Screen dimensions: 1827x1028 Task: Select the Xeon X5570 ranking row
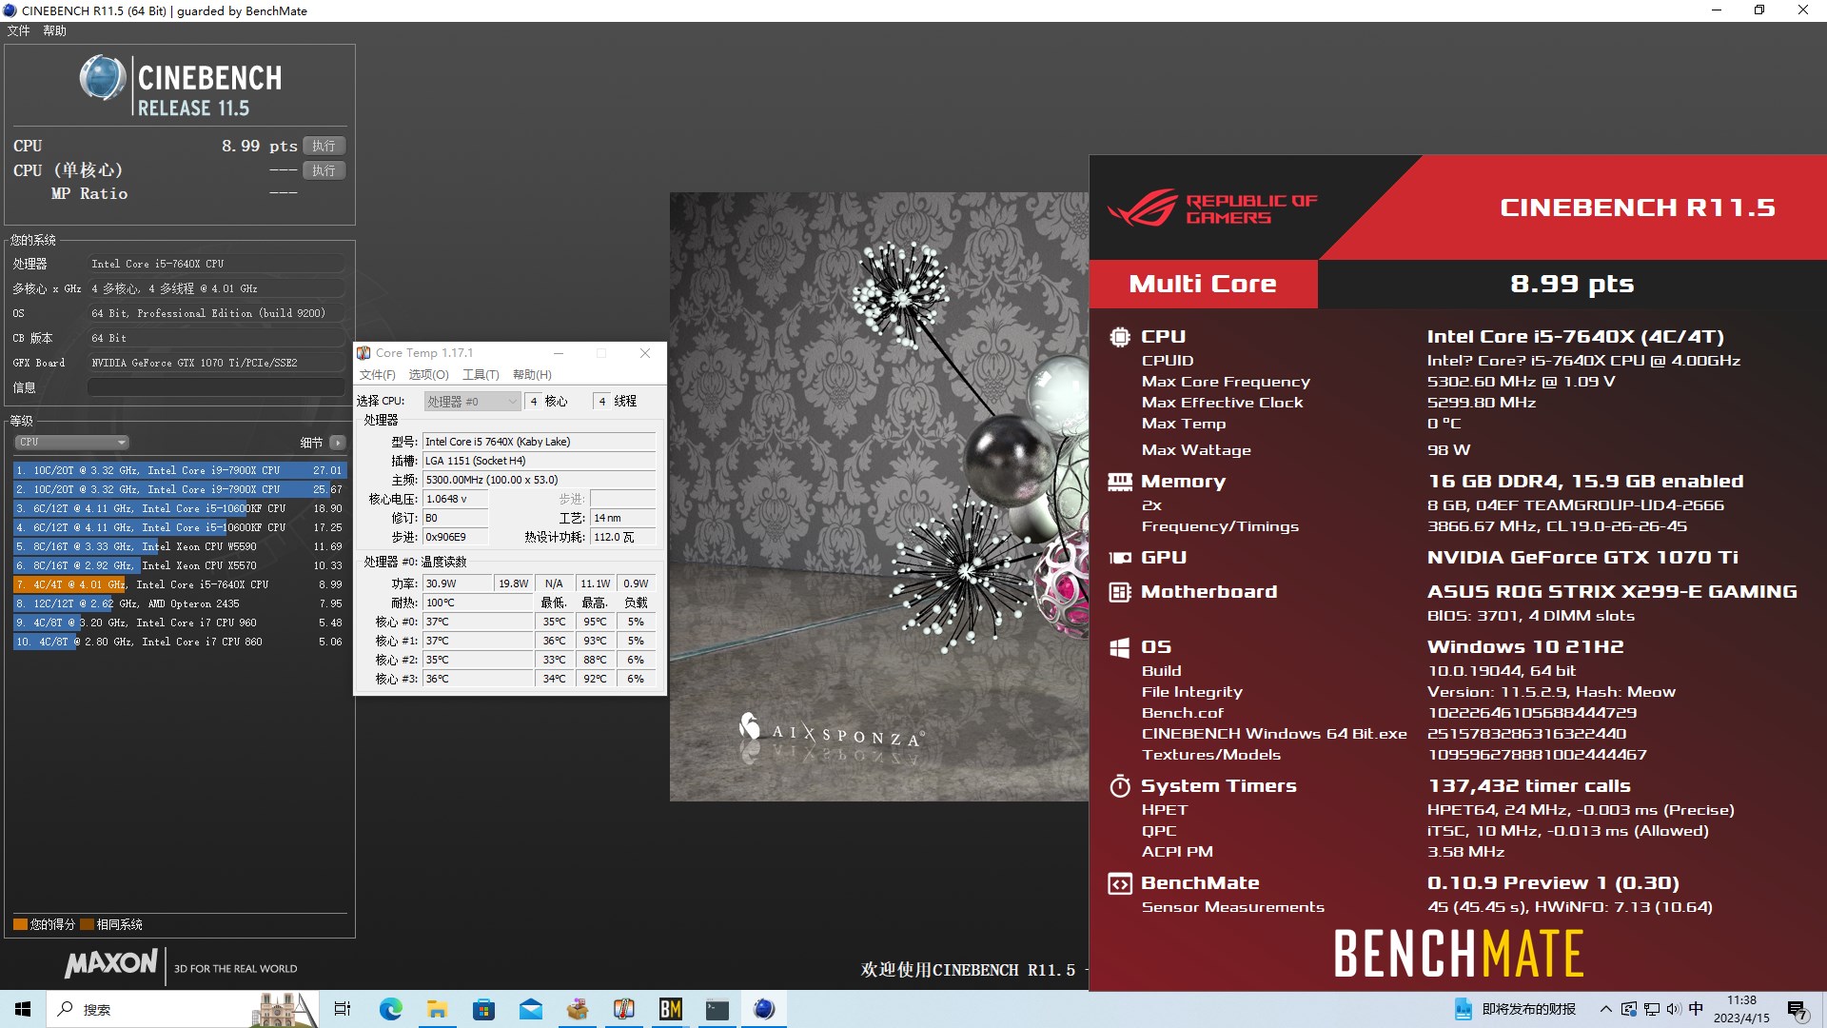[x=180, y=565]
